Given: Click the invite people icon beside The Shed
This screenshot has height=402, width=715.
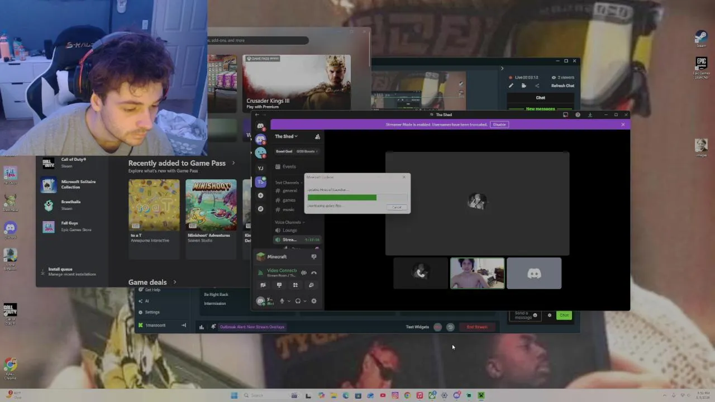Looking at the screenshot, I should (317, 136).
